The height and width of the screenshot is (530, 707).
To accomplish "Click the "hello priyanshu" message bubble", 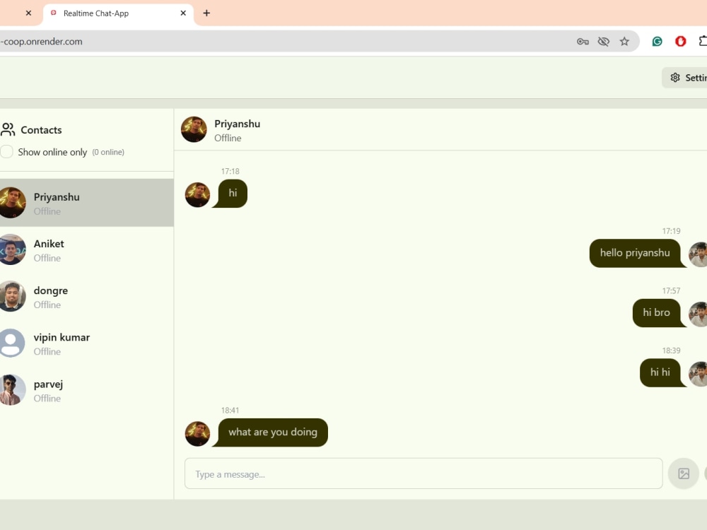I will pyautogui.click(x=637, y=253).
